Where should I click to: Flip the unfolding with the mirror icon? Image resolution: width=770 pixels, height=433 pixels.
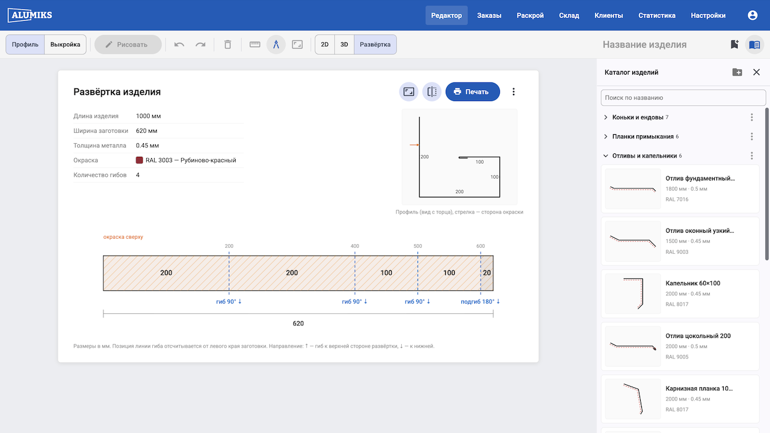point(432,92)
